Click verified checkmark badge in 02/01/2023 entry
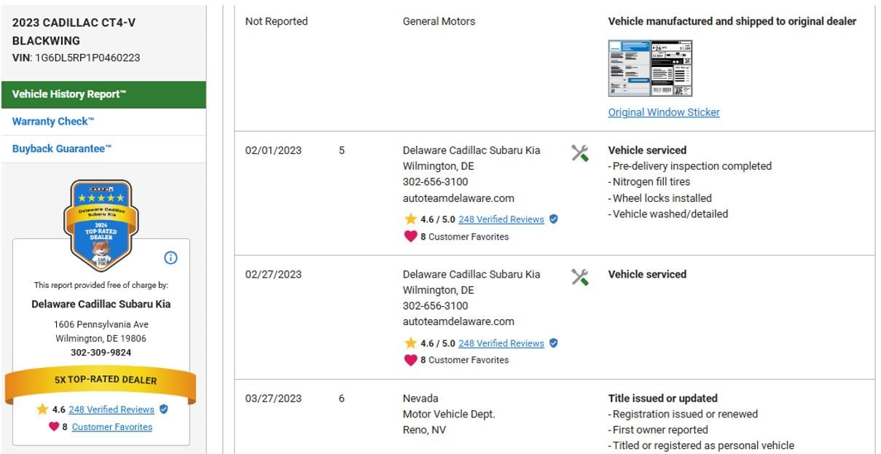881x454 pixels. click(x=554, y=219)
